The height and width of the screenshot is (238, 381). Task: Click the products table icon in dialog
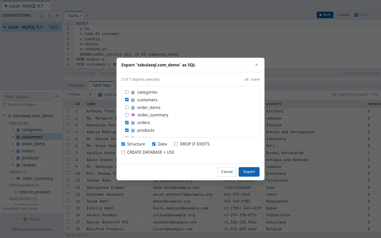(133, 130)
